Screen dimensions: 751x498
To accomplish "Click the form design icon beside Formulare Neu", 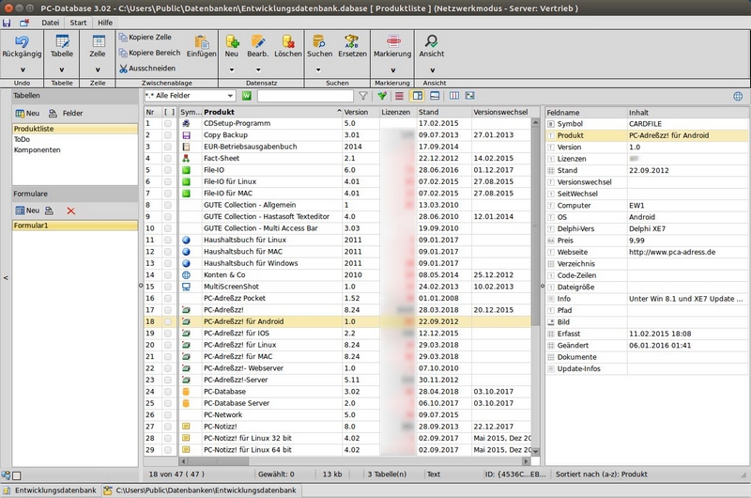I will click(50, 210).
